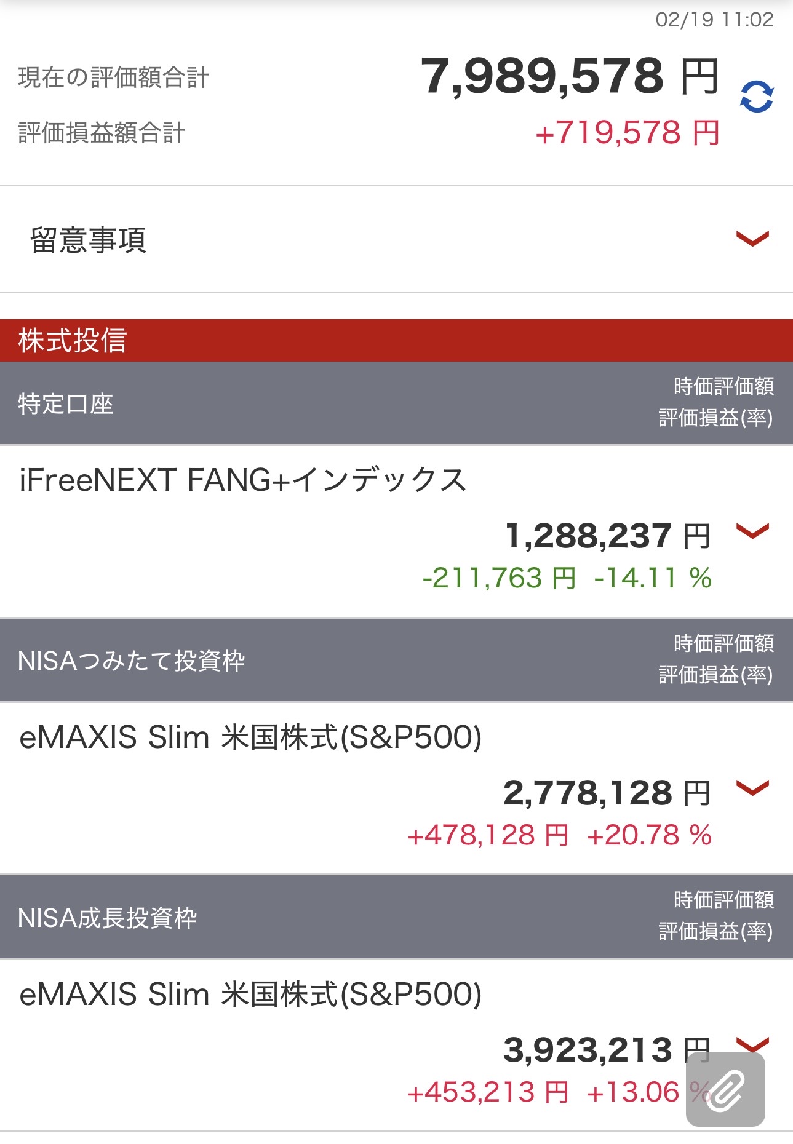This screenshot has width=793, height=1144.
Task: Tap the paperclip attachment icon
Action: click(x=725, y=1089)
